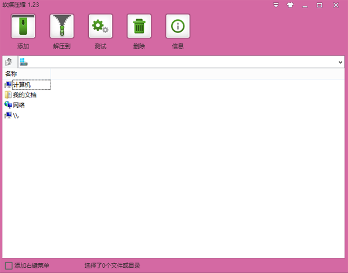The image size is (348, 273).
Task: Sort list by the 名称 column header
Action: click(x=12, y=74)
